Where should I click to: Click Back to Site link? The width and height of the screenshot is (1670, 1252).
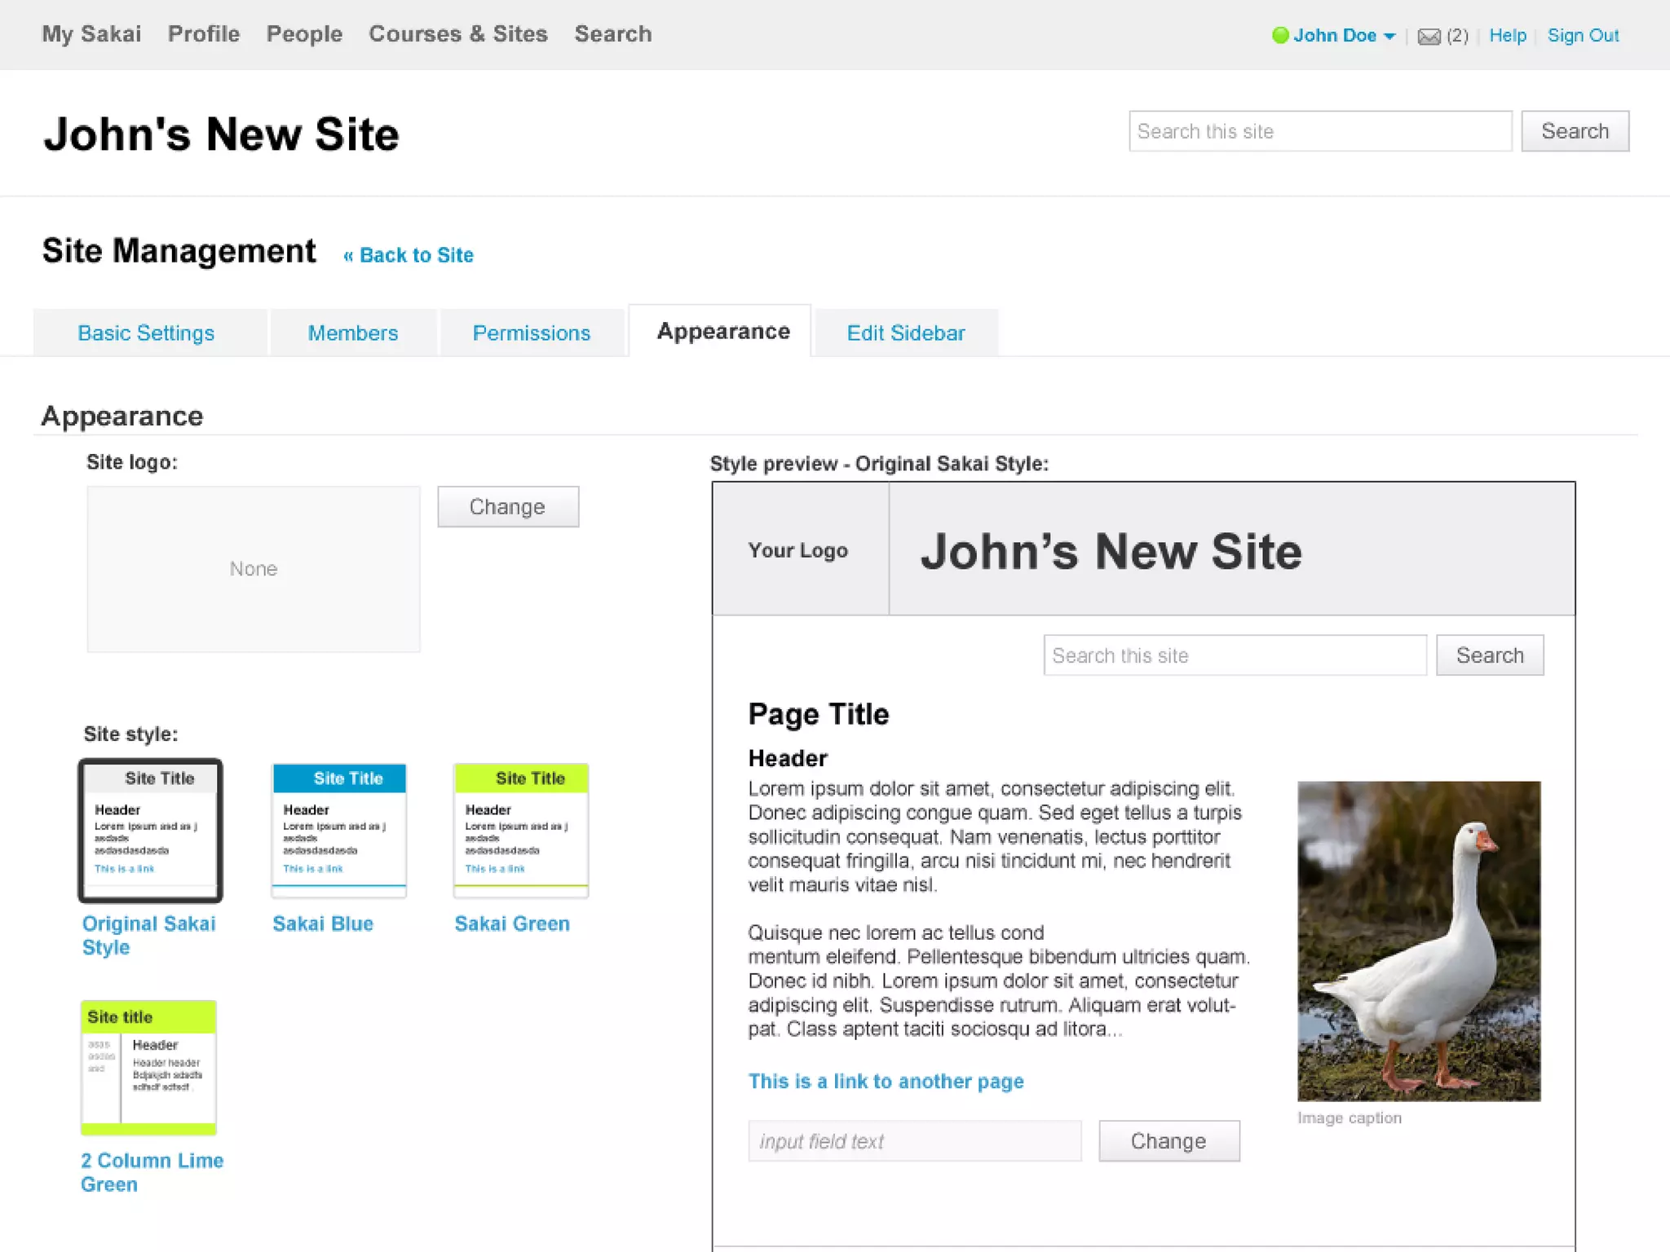point(409,255)
